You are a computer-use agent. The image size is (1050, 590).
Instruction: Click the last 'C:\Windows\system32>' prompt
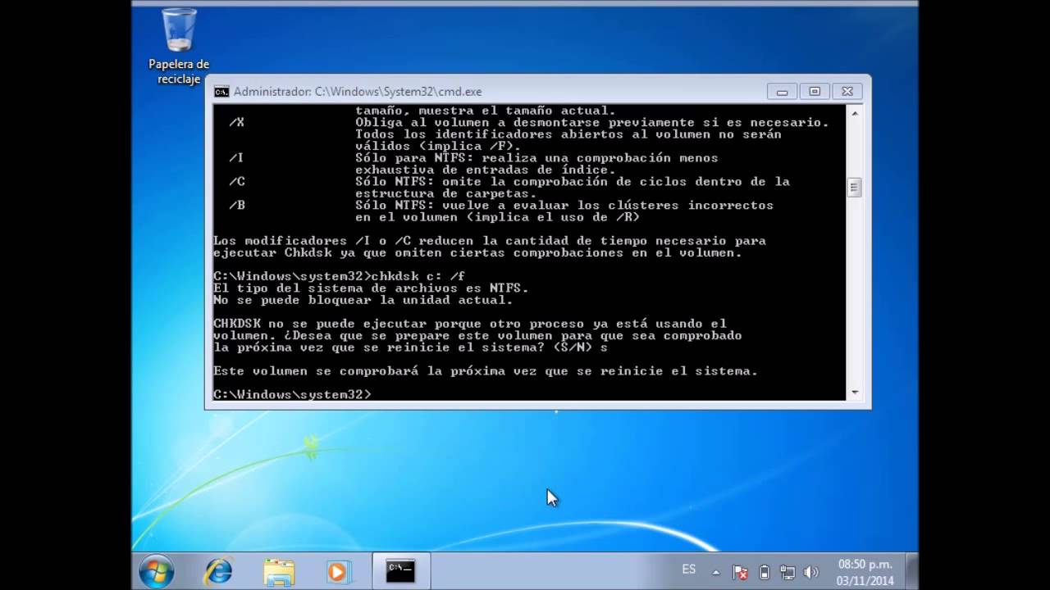(292, 395)
